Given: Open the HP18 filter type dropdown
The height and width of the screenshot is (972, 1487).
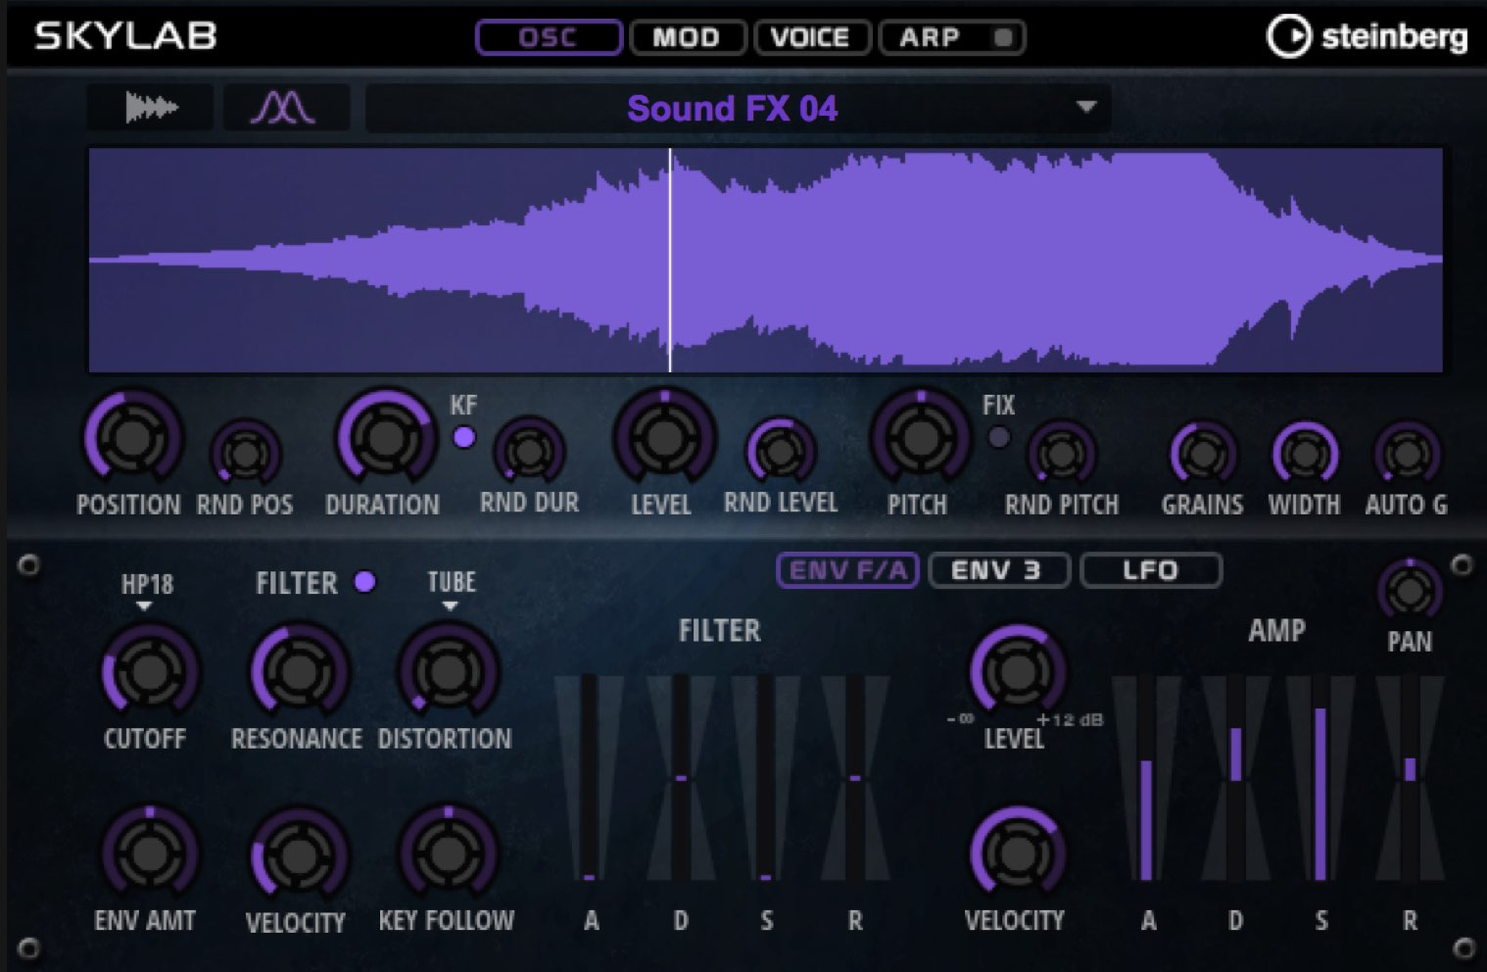Looking at the screenshot, I should point(146,591).
